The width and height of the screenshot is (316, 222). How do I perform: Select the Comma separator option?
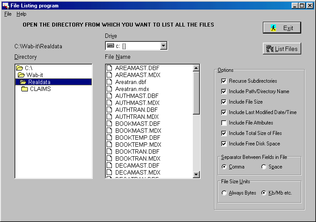(224, 167)
